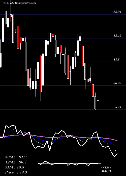Click the 50MA : 81.9 value
This screenshot has width=126, height=176.
(16, 157)
